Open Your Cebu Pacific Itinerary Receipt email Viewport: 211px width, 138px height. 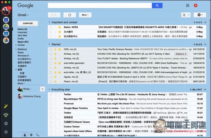point(127,49)
